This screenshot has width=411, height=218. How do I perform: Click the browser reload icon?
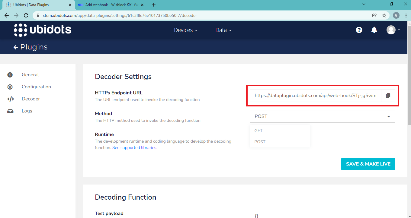tap(26, 15)
